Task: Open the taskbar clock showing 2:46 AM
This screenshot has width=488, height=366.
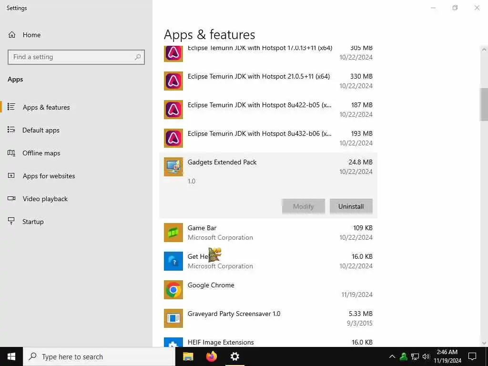Action: click(x=447, y=356)
